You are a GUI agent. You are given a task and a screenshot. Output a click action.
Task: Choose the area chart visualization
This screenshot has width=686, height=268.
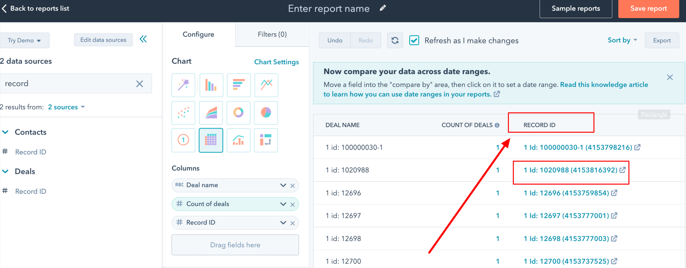pyautogui.click(x=211, y=113)
